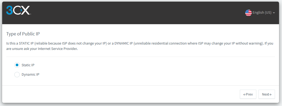
Task: Open the English (US) language dropdown
Action: (260, 13)
